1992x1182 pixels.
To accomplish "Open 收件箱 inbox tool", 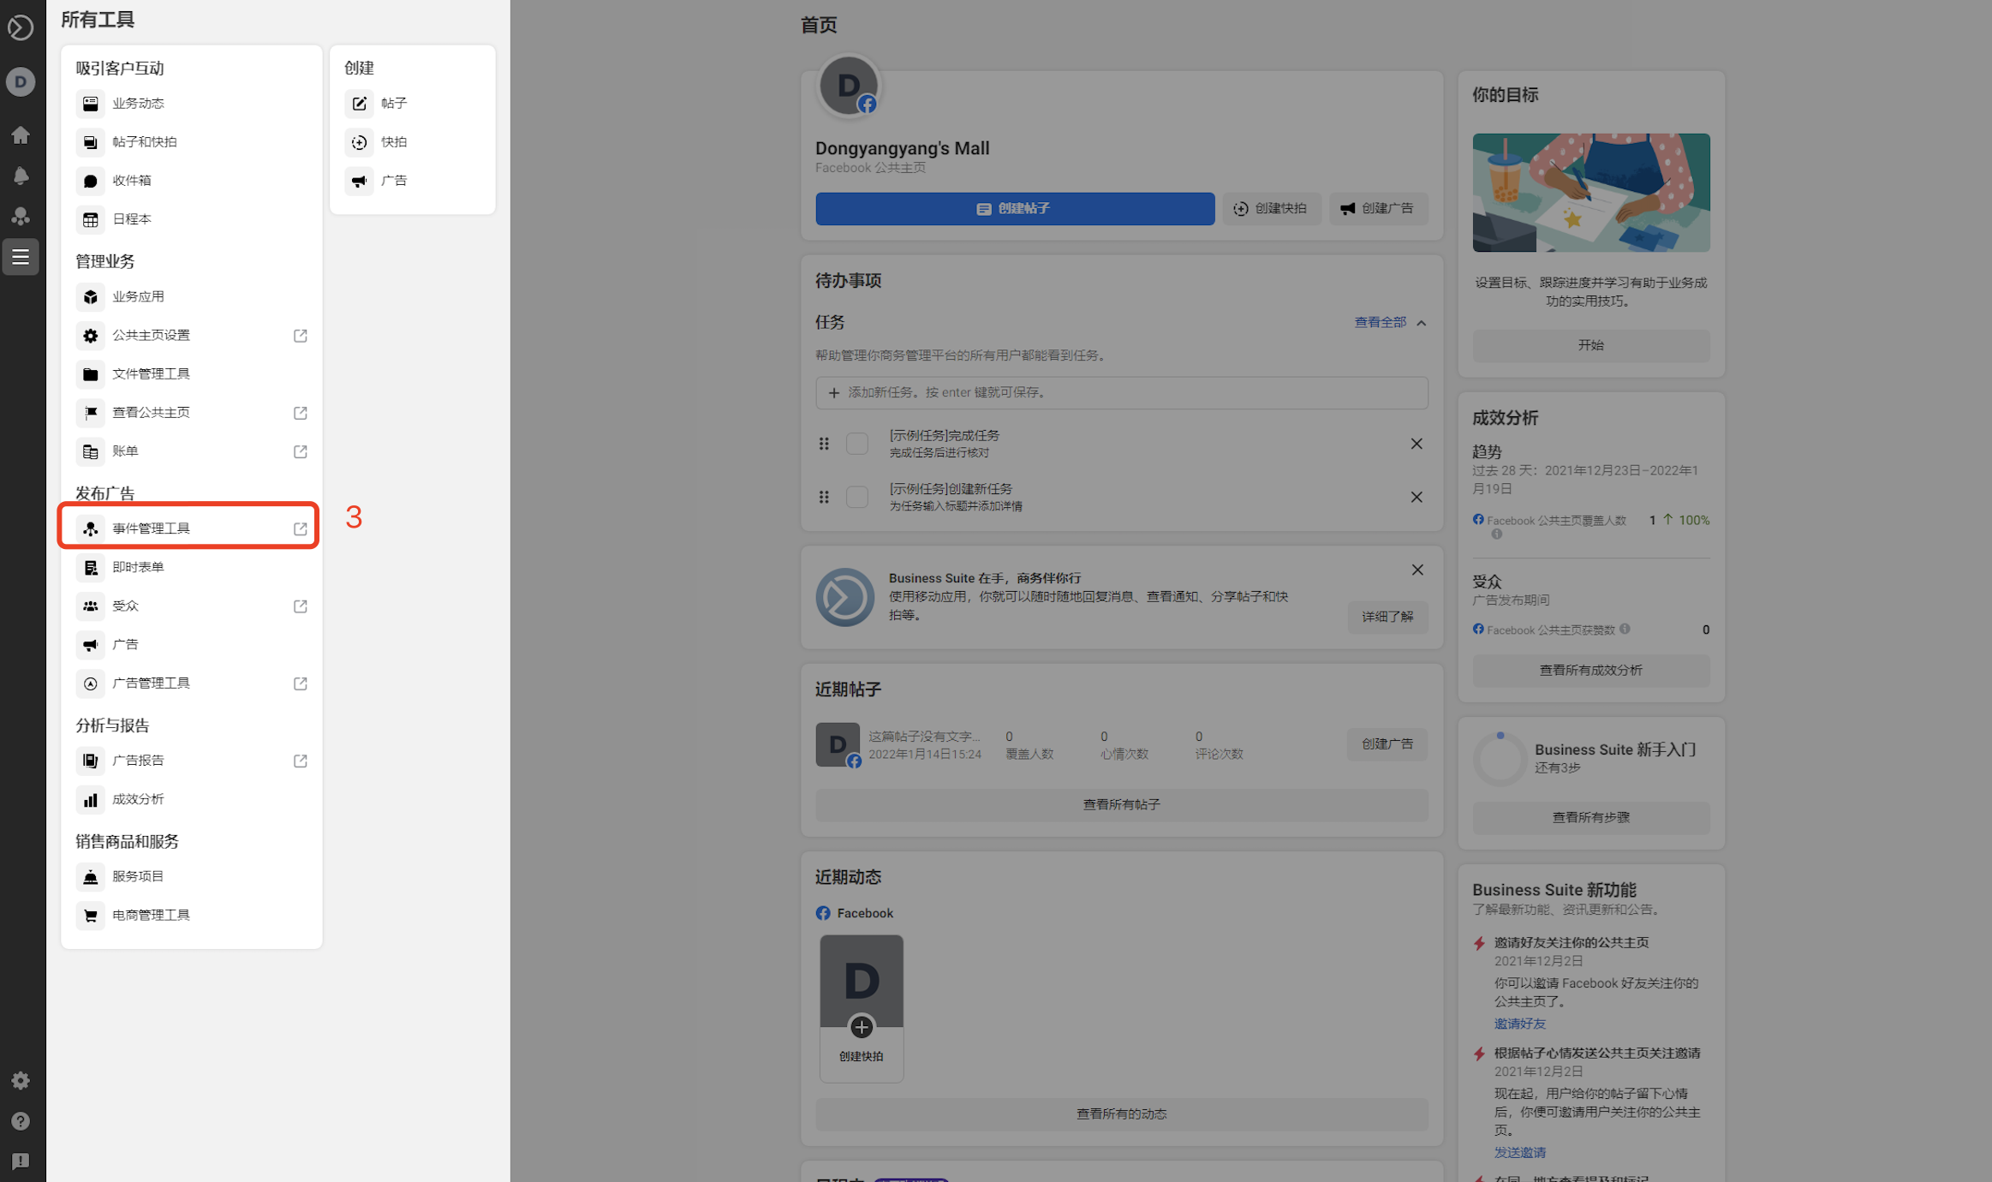I will click(191, 181).
